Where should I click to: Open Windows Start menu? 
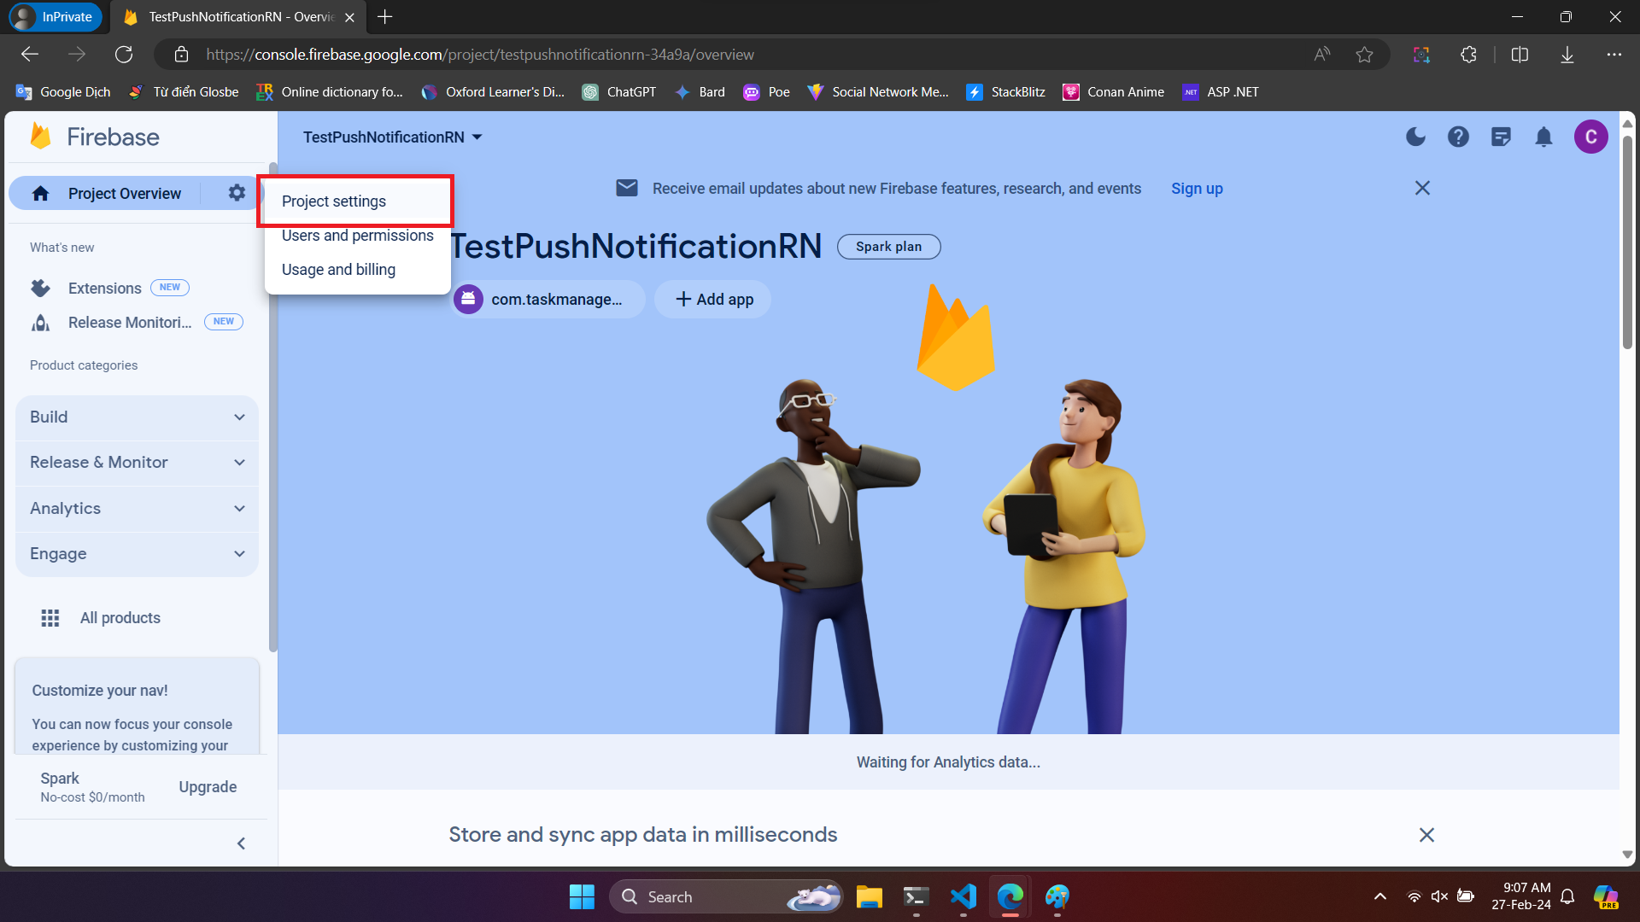tap(582, 896)
